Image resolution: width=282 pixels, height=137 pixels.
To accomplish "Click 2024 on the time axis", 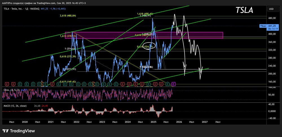I will (x=128, y=122).
